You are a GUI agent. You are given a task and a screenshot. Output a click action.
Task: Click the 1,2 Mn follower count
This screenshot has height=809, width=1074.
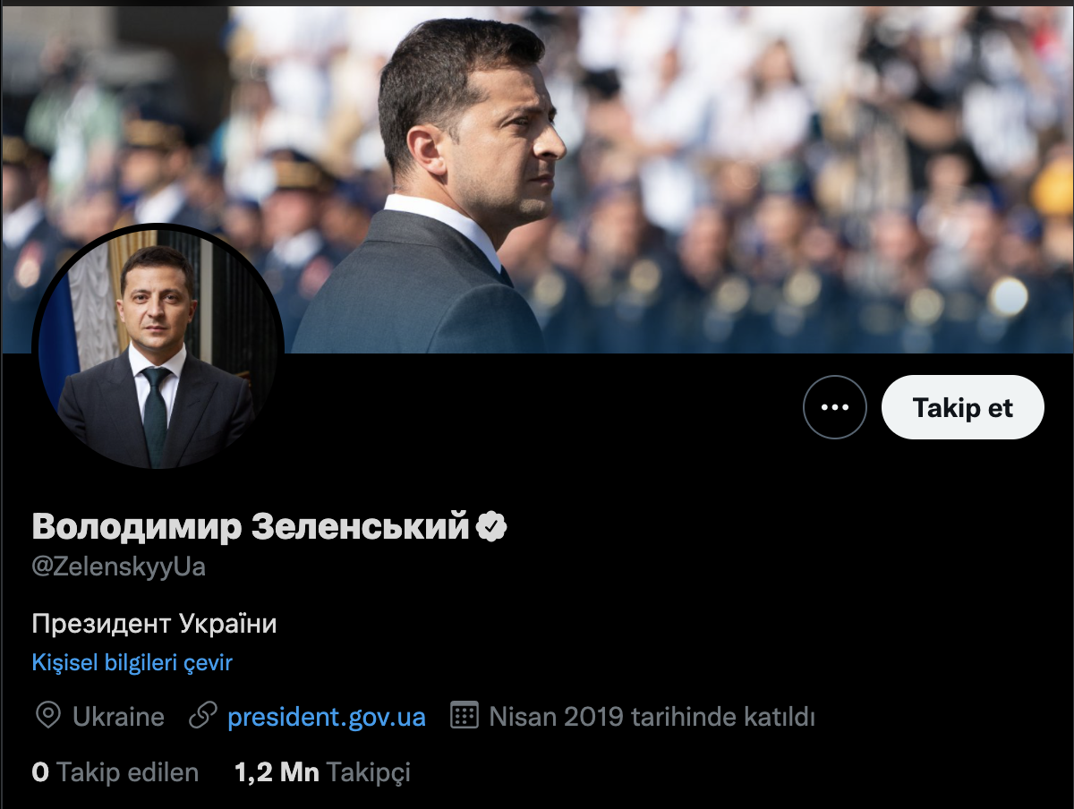tap(277, 771)
